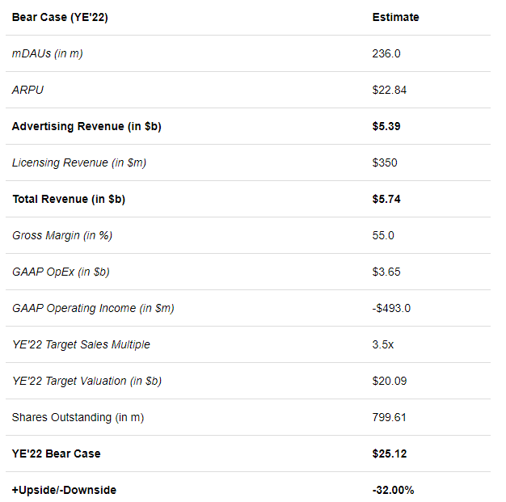Click GAAP Operating Income (in $m) label
Screen dimensions: 506x502
coord(93,308)
